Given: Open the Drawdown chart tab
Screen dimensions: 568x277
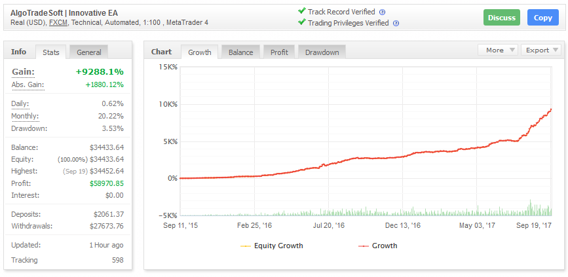Looking at the screenshot, I should [x=322, y=52].
